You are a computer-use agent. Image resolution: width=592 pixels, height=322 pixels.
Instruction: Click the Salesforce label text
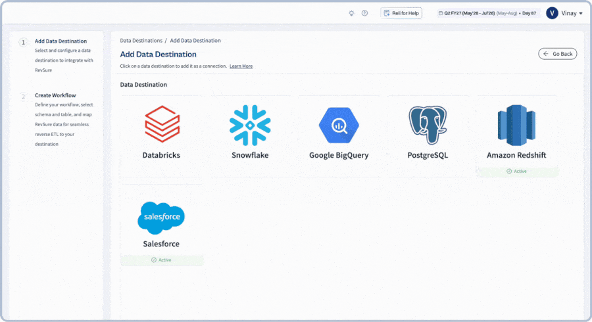pyautogui.click(x=161, y=244)
